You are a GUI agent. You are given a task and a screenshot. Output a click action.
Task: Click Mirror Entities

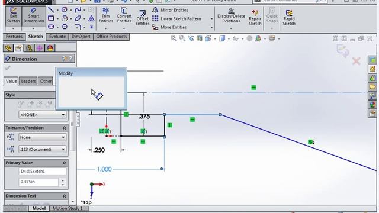(x=170, y=10)
